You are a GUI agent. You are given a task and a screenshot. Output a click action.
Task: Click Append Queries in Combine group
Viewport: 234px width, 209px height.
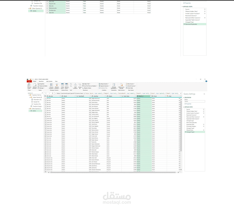(104, 86)
